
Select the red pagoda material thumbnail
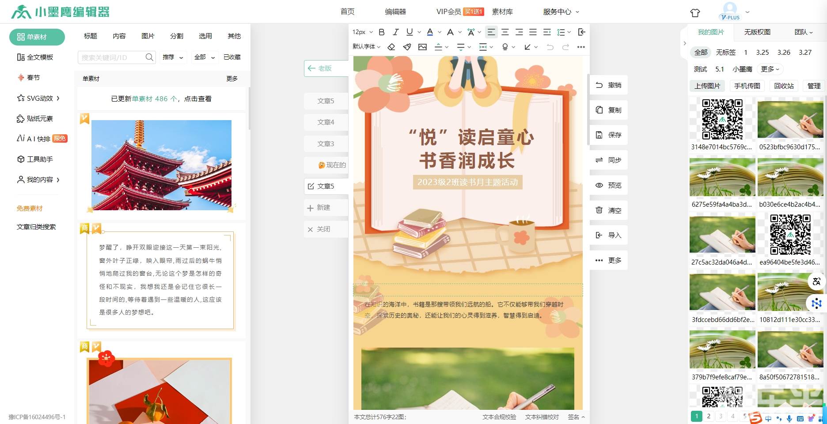coord(161,165)
